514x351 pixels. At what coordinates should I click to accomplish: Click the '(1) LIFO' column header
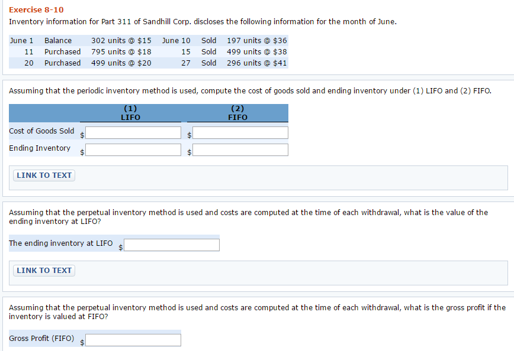pyautogui.click(x=130, y=113)
